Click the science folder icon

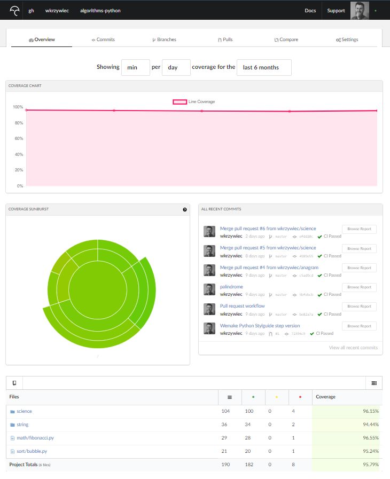click(12, 412)
